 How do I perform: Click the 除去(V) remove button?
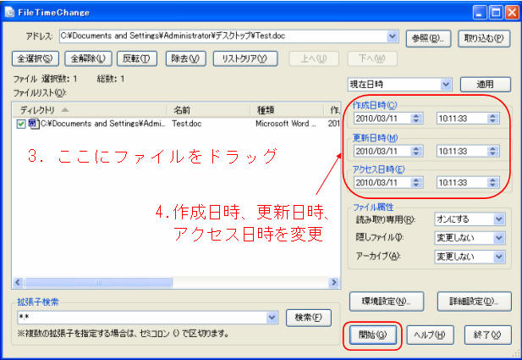pos(186,58)
